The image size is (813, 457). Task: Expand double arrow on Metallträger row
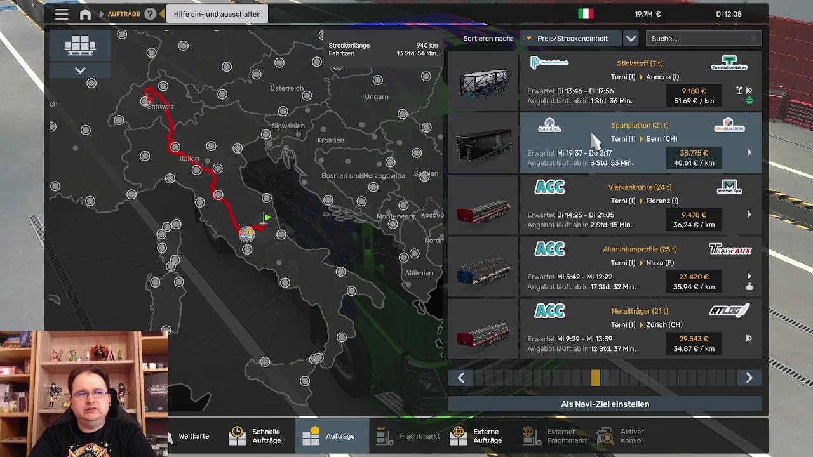749,338
